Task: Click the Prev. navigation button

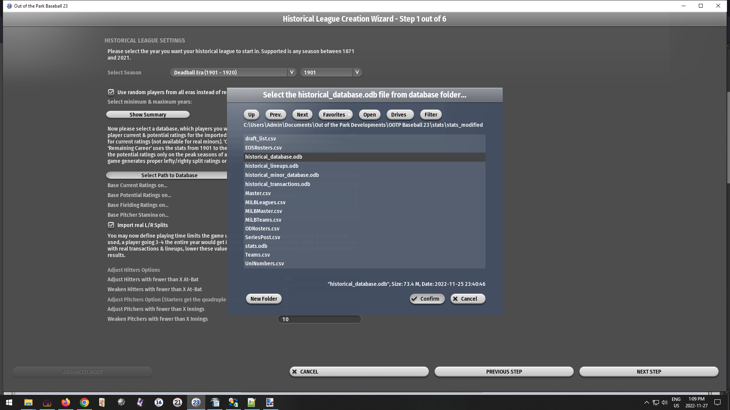Action: 276,115
